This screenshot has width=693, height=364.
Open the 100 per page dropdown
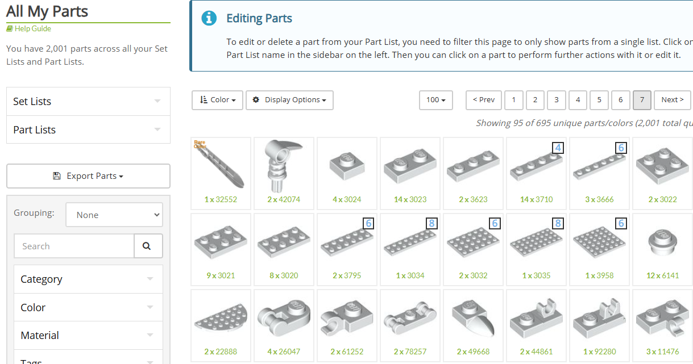pos(435,100)
